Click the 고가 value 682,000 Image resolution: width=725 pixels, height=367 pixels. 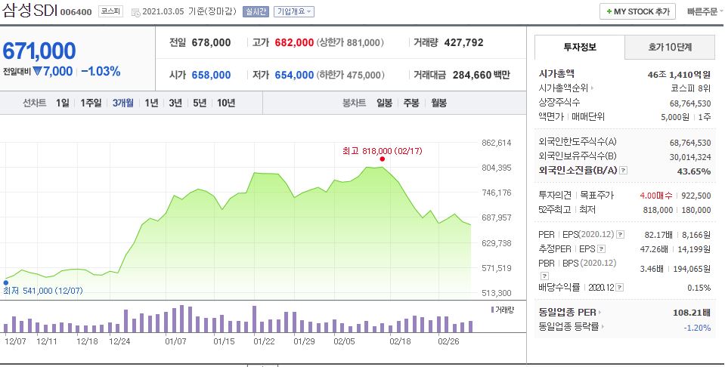coord(294,43)
